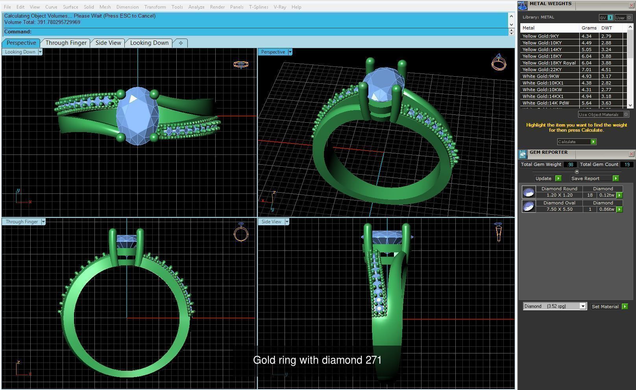
Task: Click scroll down arrow in metal list
Action: point(630,105)
